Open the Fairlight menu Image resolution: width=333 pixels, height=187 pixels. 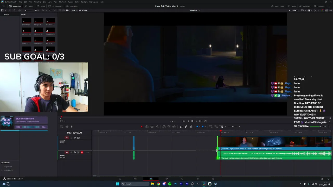pyautogui.click(x=84, y=2)
